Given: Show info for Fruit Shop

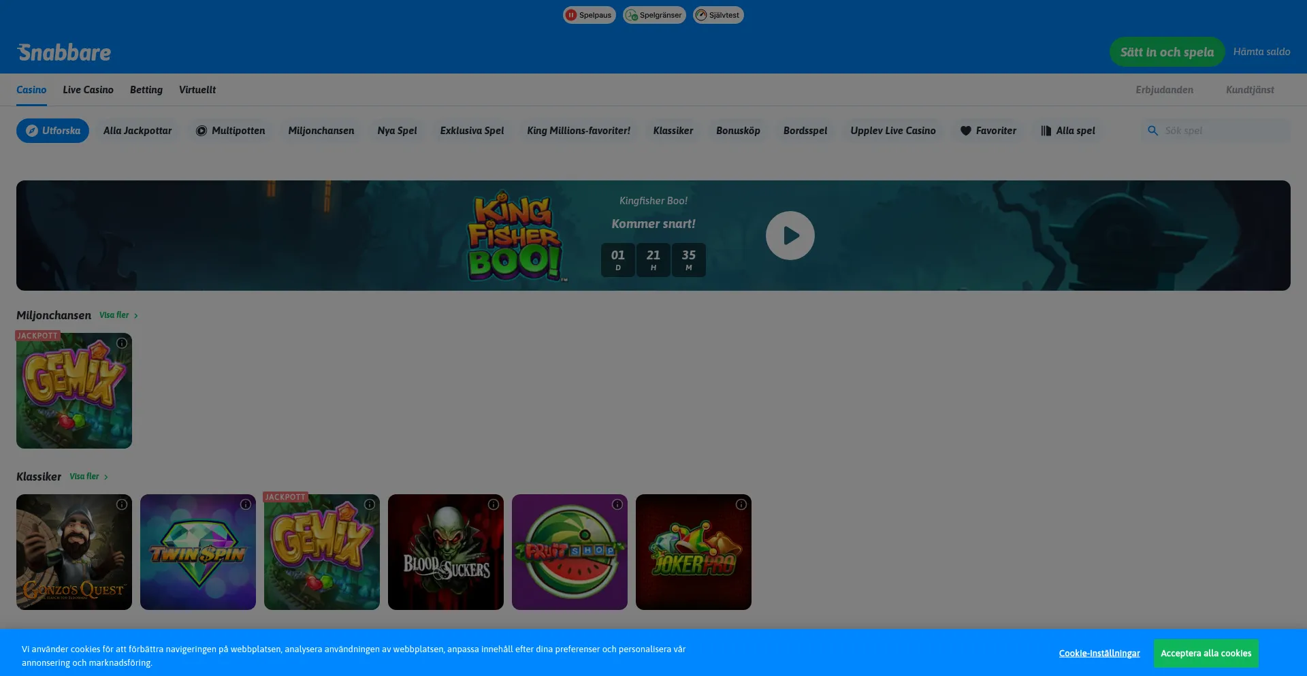Looking at the screenshot, I should point(617,504).
